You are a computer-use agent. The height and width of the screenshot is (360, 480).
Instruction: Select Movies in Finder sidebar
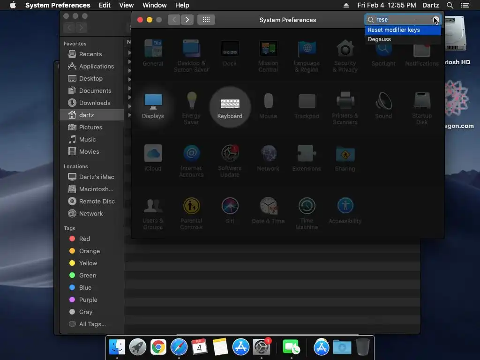[92, 152]
